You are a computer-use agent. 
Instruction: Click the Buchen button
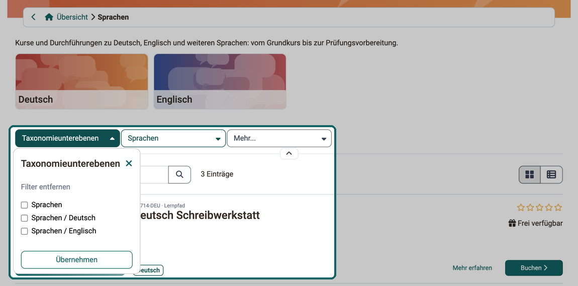(534, 268)
